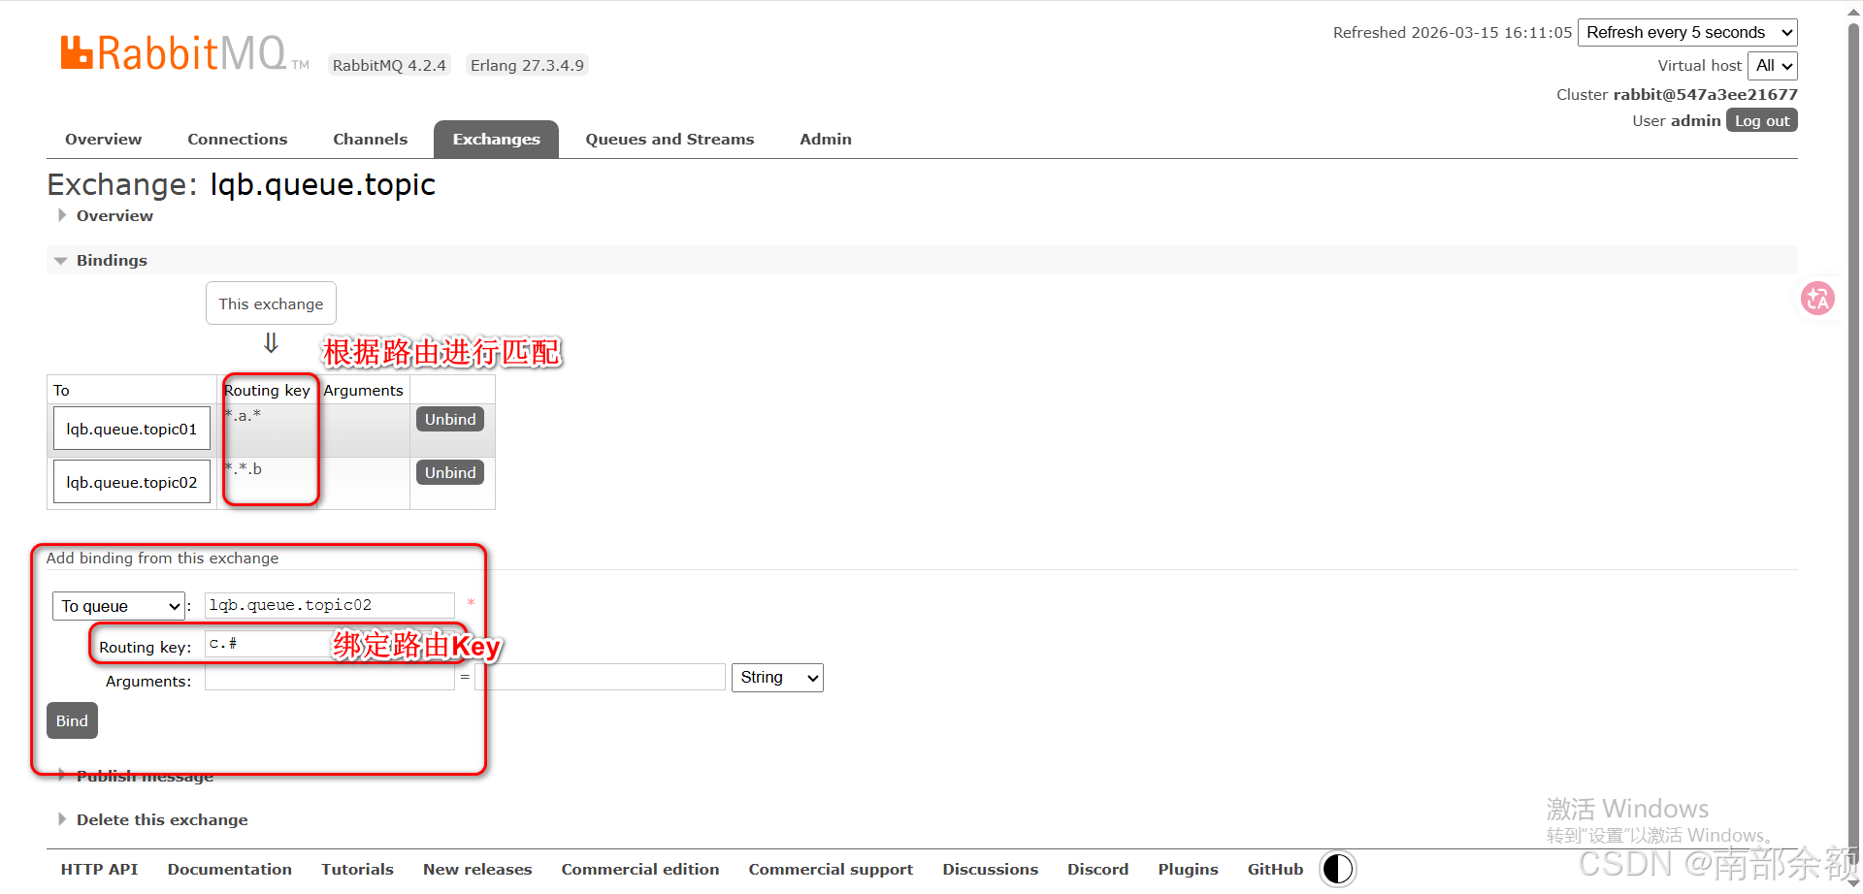The image size is (1863, 894).
Task: Click the Arguments column header
Action: [x=363, y=390]
